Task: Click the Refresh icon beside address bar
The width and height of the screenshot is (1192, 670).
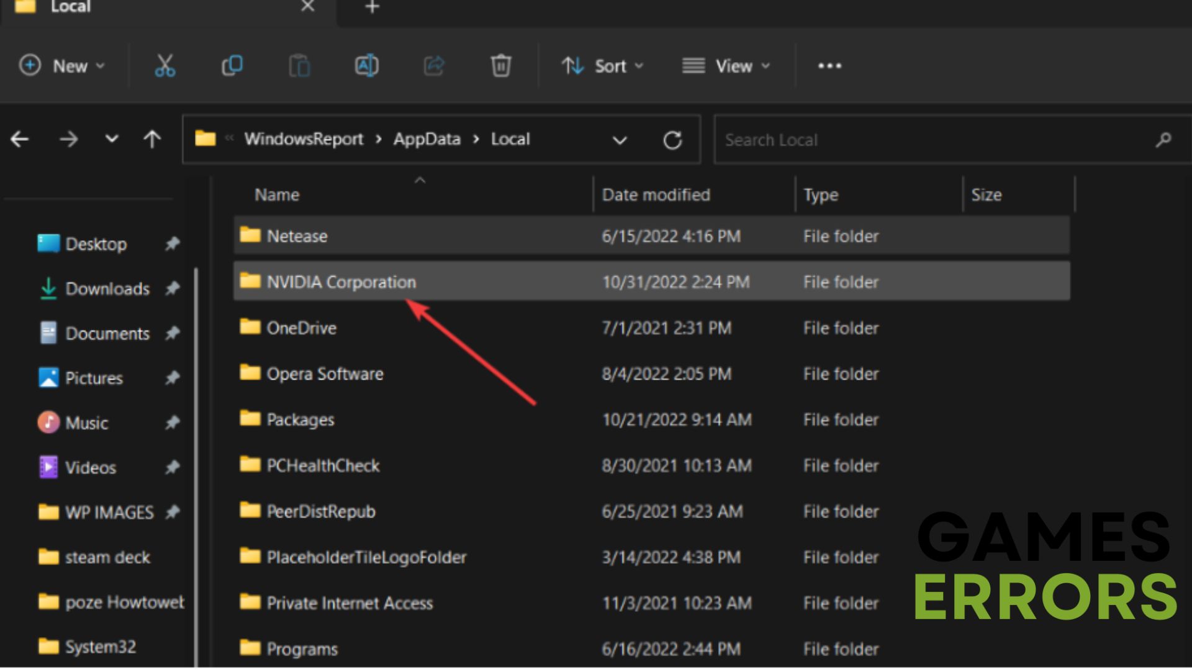Action: (x=672, y=140)
